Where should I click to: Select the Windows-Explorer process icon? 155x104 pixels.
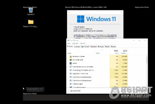pyautogui.click(x=71, y=57)
